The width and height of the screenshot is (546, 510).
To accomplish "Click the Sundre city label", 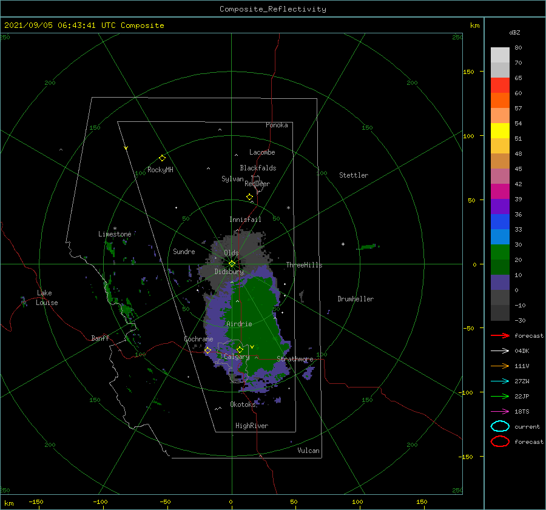I will pos(184,251).
